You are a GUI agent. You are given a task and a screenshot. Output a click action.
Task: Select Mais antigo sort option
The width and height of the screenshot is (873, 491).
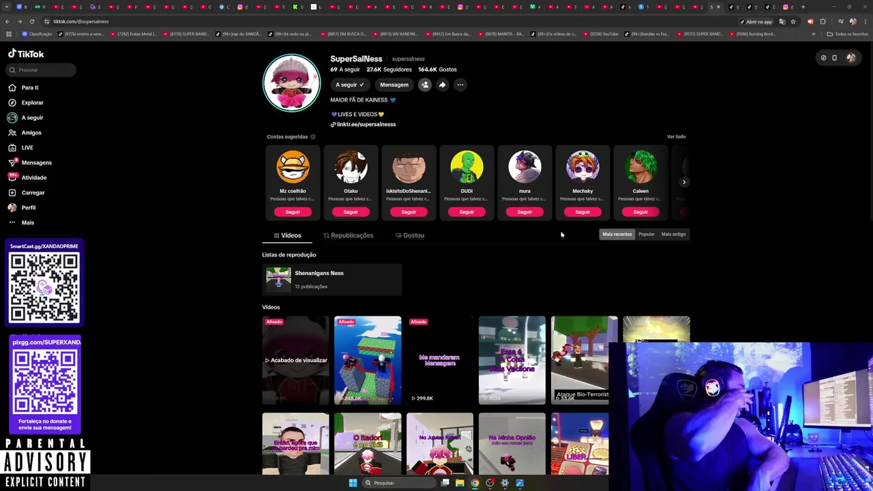673,234
